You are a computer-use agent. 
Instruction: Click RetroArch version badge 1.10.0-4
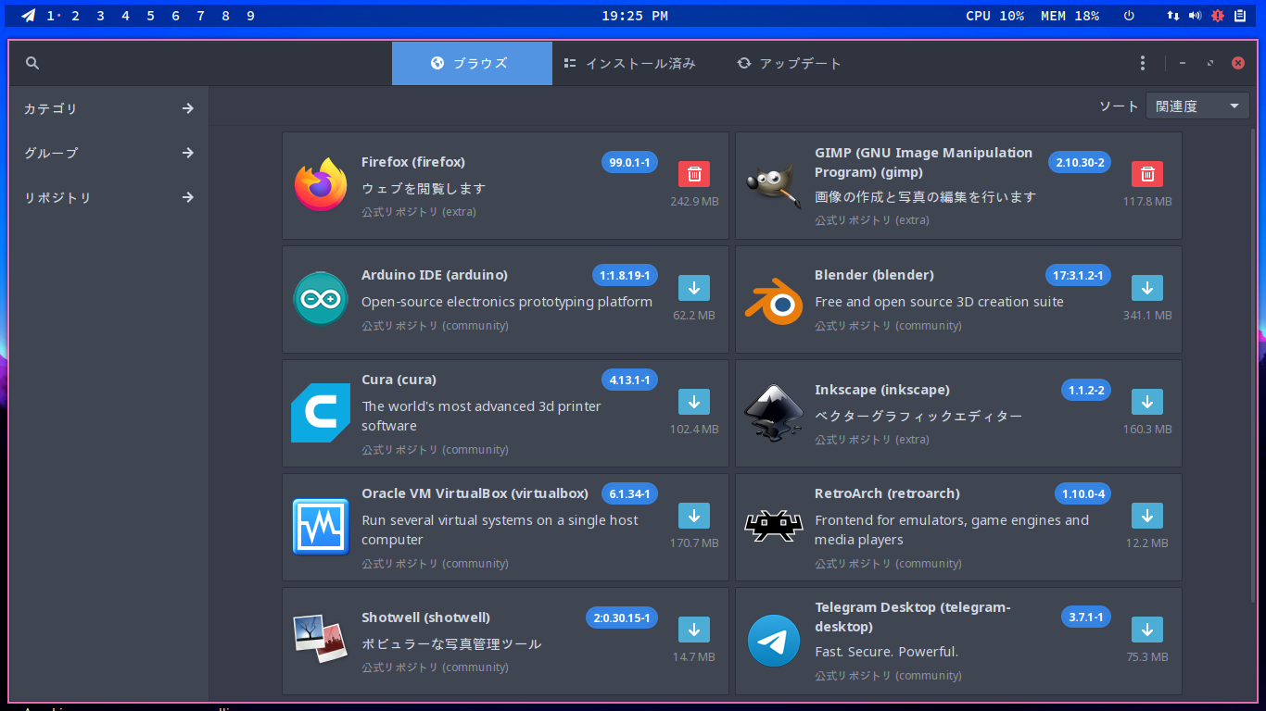coord(1082,493)
